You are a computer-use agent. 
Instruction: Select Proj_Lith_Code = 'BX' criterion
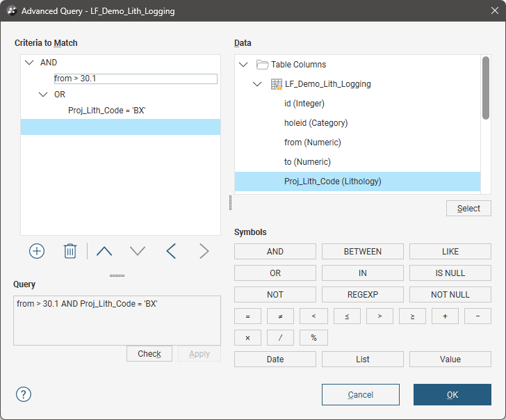(x=106, y=111)
